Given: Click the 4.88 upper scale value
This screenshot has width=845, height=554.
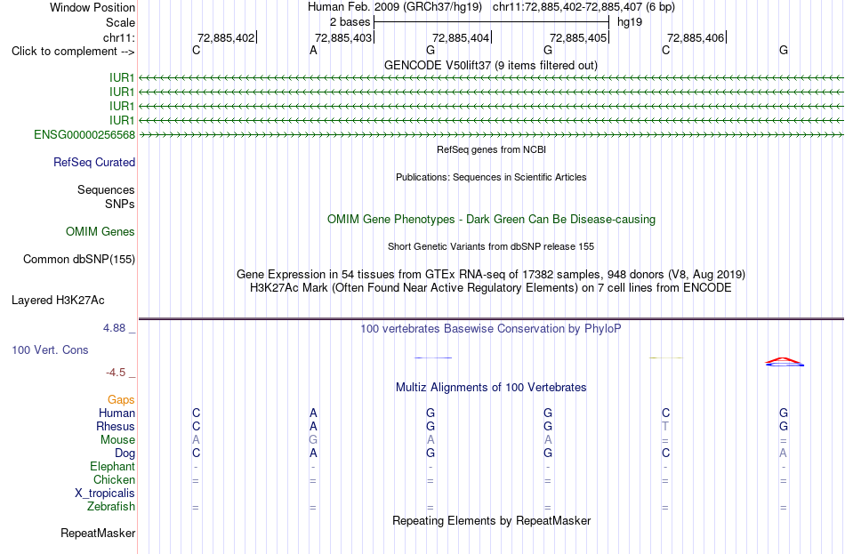Looking at the screenshot, I should 114,328.
